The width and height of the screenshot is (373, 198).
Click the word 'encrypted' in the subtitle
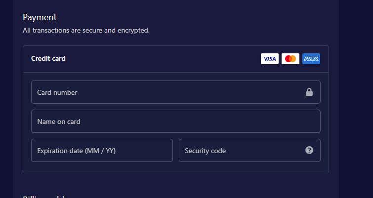pyautogui.click(x=134, y=31)
